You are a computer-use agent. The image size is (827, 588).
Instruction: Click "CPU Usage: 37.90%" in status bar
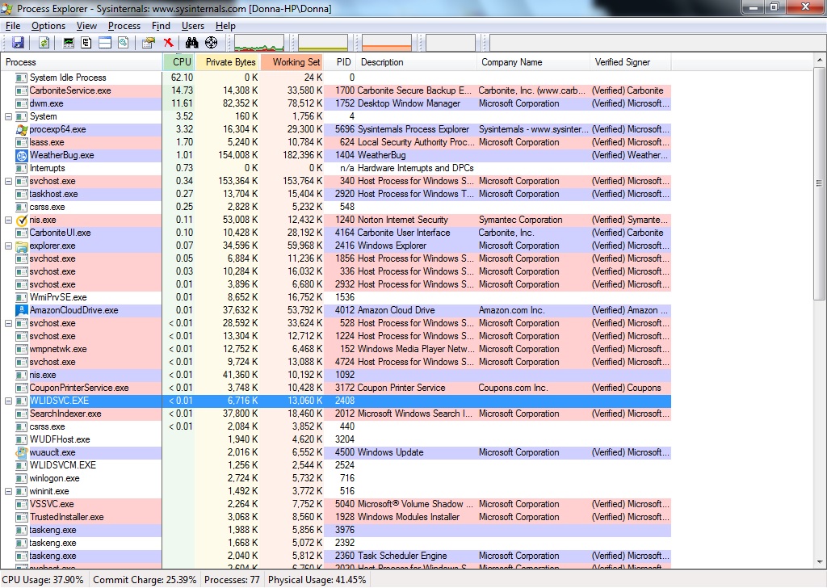click(43, 580)
